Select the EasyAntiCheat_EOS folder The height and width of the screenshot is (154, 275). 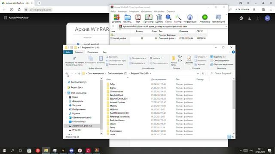click(x=119, y=99)
